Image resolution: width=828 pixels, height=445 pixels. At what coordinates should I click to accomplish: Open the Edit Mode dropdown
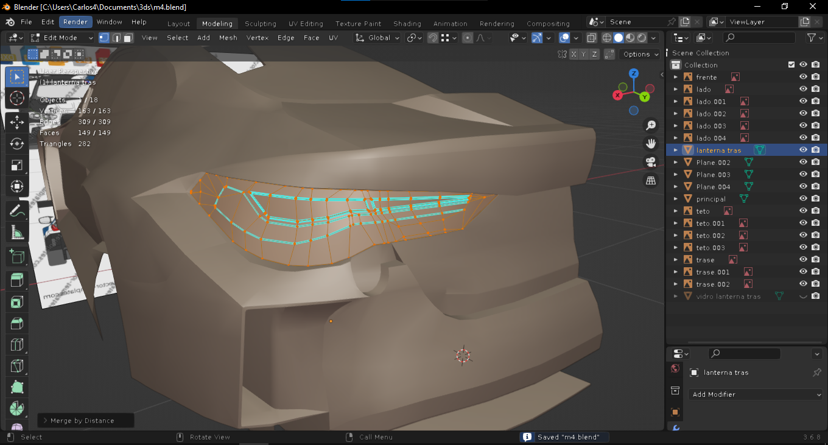pos(63,38)
